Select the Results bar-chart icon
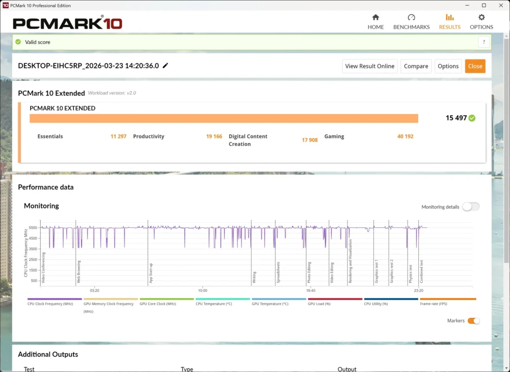This screenshot has height=372, width=510. click(449, 17)
